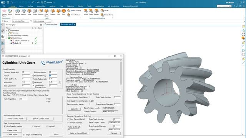Expand the Model Views tree node
Screen dimensions: 246x138
coord(7,30)
